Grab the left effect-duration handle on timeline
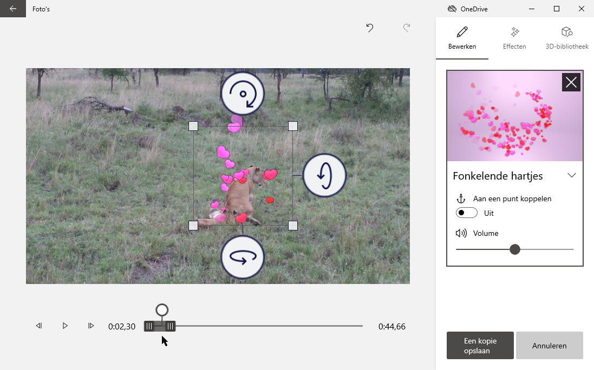The image size is (594, 370). pyautogui.click(x=149, y=326)
